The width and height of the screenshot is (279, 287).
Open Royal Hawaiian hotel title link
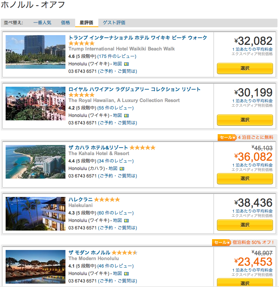(x=134, y=89)
